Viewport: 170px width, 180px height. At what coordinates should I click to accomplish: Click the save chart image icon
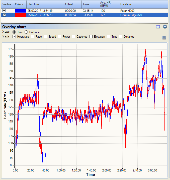(164, 38)
